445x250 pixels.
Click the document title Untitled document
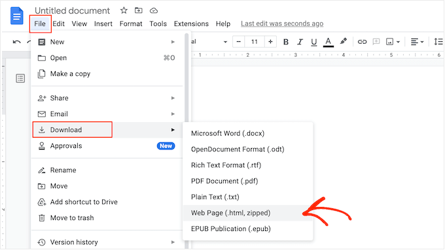coord(72,10)
